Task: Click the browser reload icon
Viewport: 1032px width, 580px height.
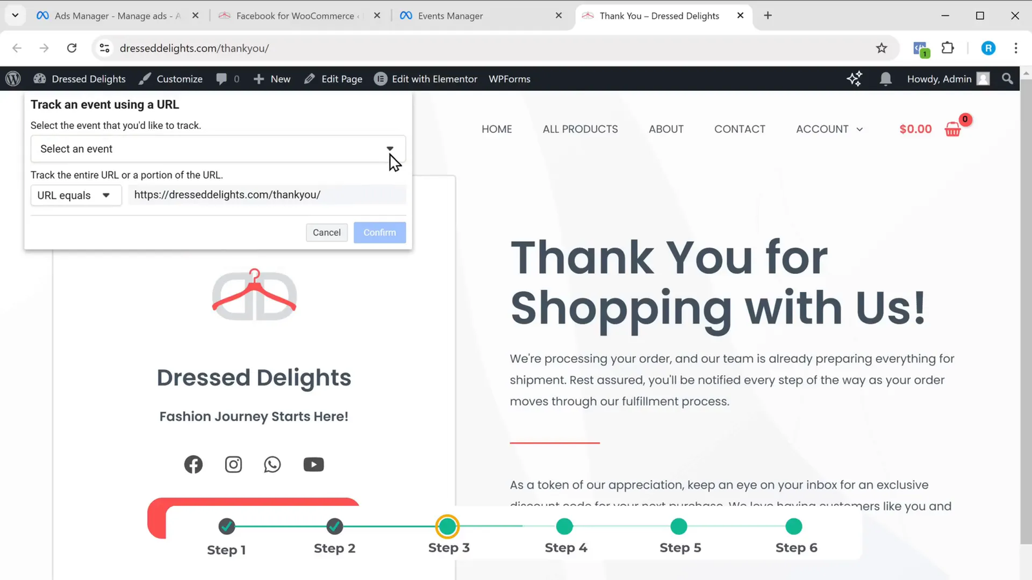Action: point(72,48)
